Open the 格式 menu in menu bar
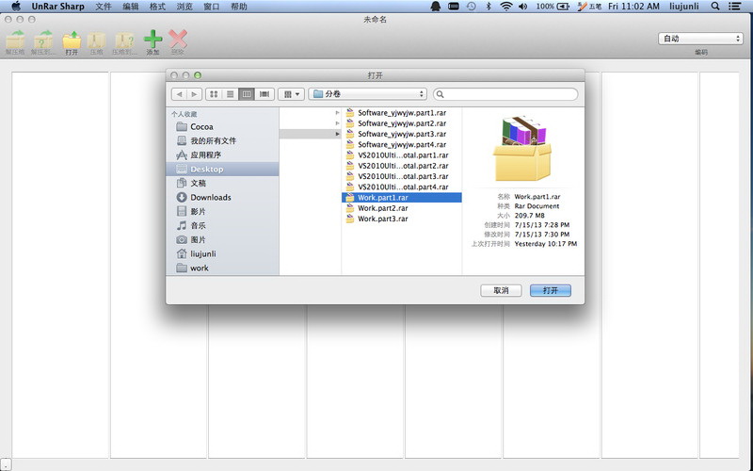 click(157, 7)
